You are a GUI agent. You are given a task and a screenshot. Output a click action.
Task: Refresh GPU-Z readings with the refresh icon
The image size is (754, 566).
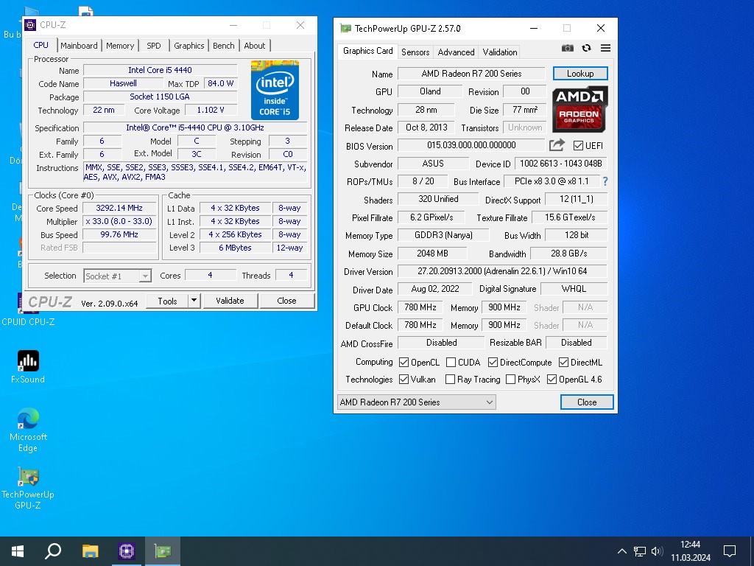(586, 48)
